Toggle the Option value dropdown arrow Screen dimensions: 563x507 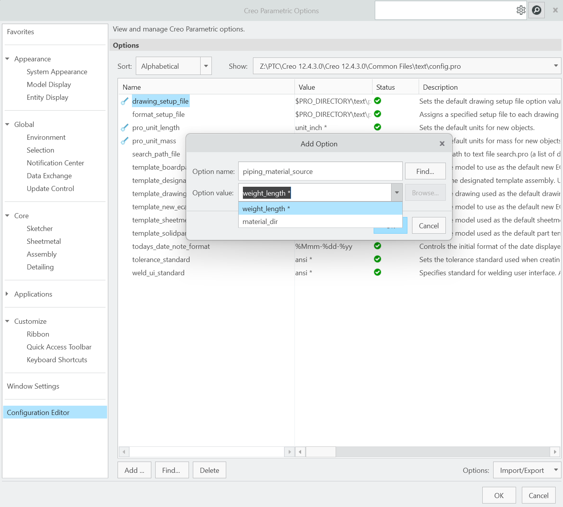coord(397,193)
